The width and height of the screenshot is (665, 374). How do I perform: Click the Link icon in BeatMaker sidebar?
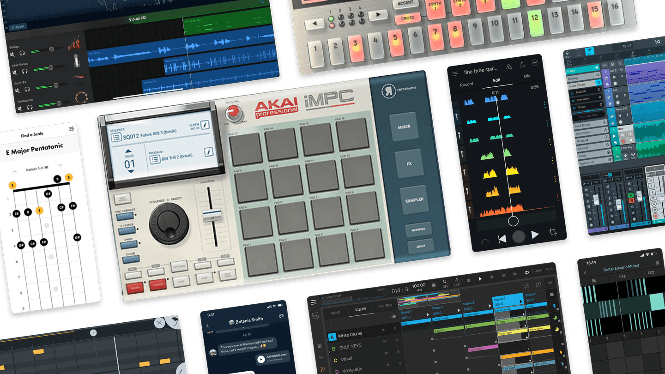(x=315, y=316)
